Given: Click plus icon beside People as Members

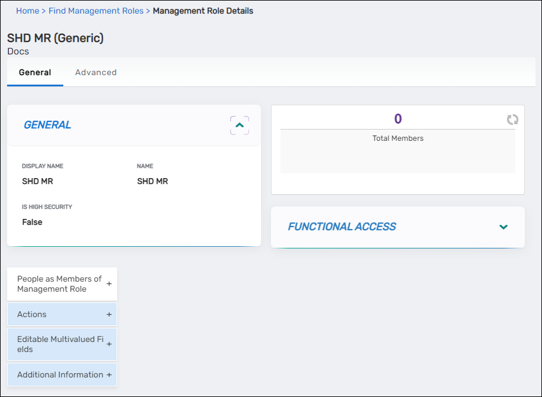Looking at the screenshot, I should [109, 284].
